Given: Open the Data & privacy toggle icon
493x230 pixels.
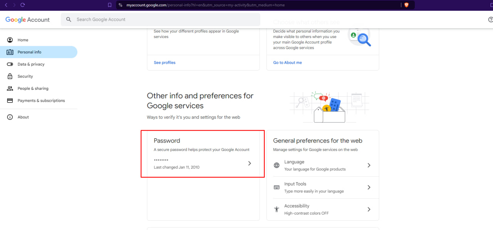Looking at the screenshot, I should [x=10, y=64].
